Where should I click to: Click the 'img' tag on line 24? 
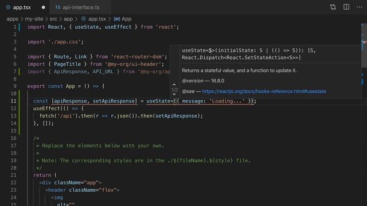coord(58,197)
